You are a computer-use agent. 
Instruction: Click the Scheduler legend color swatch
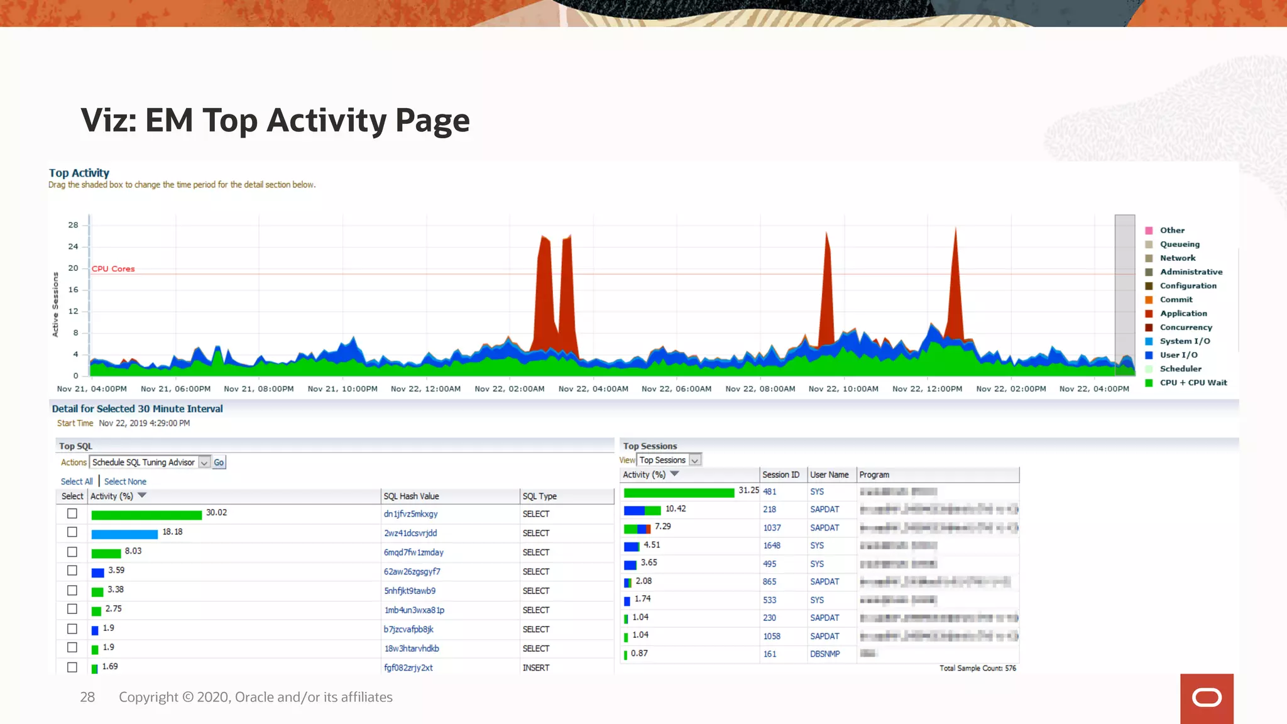(1149, 369)
